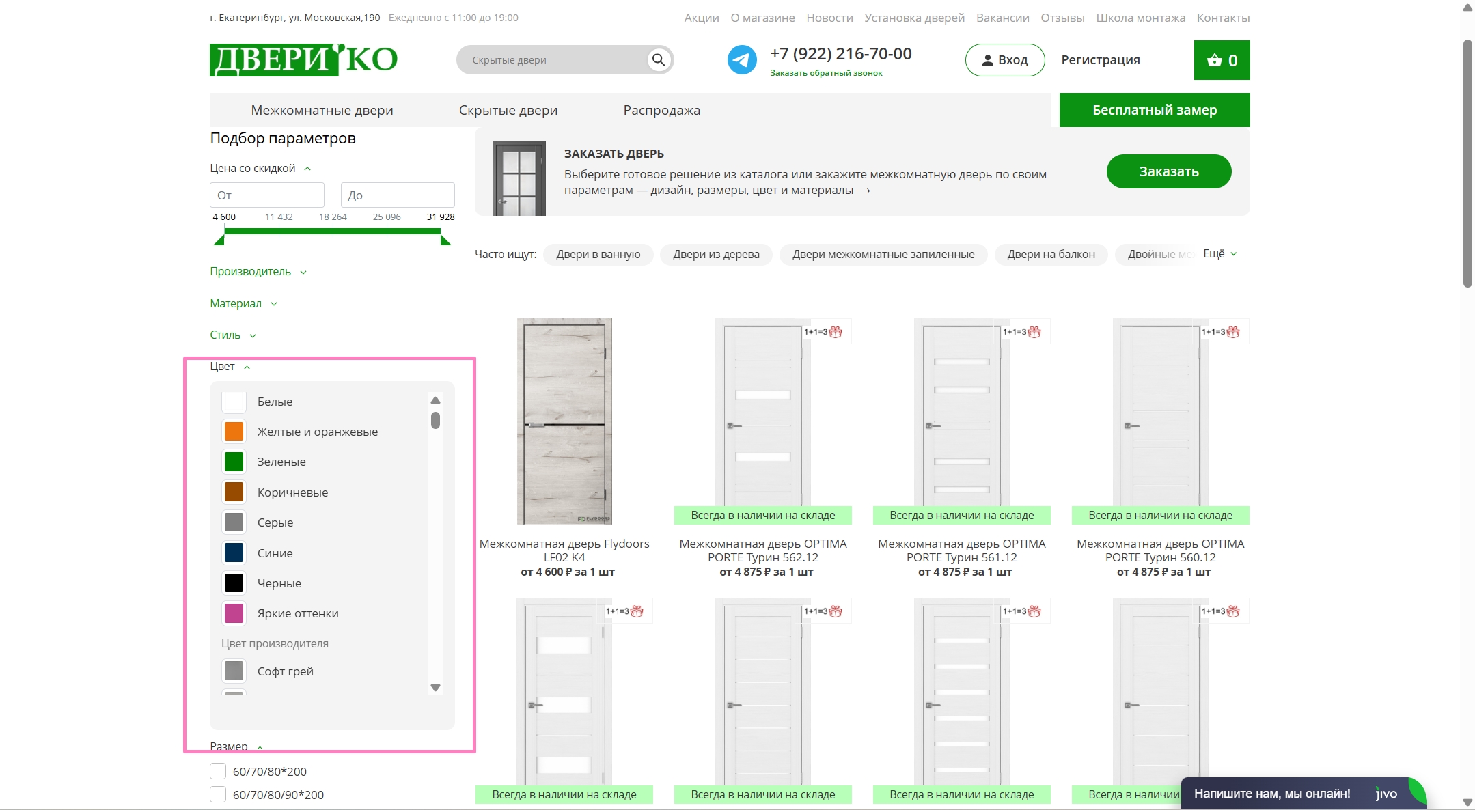Viewport: 1475px width, 810px height.
Task: Click the green Заказать button
Action: click(x=1169, y=171)
